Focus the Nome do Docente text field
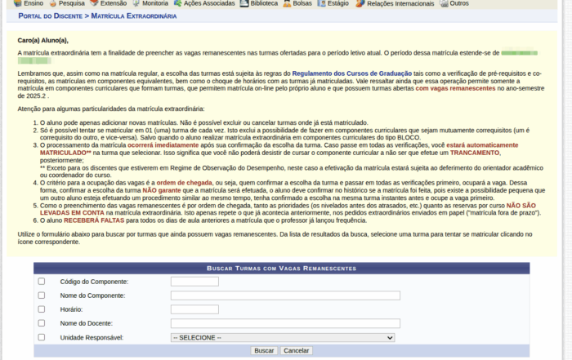The image size is (572, 360). pos(284,323)
